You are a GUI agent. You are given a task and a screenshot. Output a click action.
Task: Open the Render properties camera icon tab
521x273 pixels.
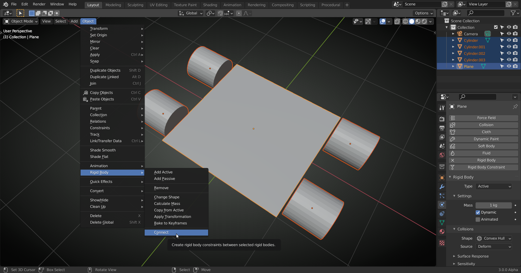pos(442,119)
